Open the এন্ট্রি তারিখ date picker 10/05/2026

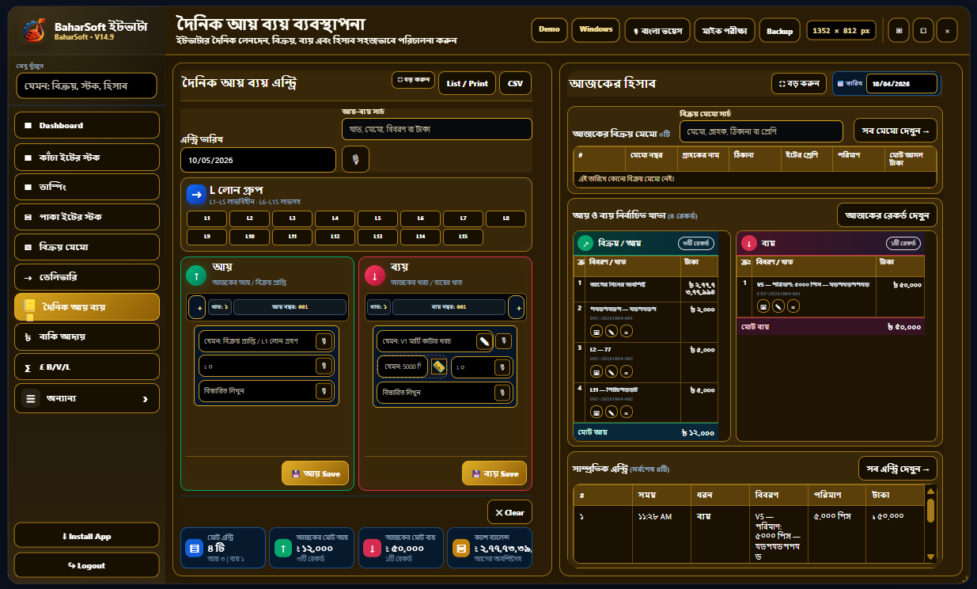[259, 160]
